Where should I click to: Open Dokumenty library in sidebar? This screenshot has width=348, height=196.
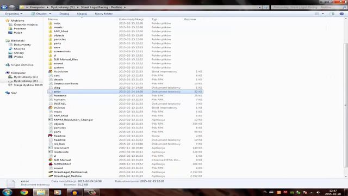(22, 45)
